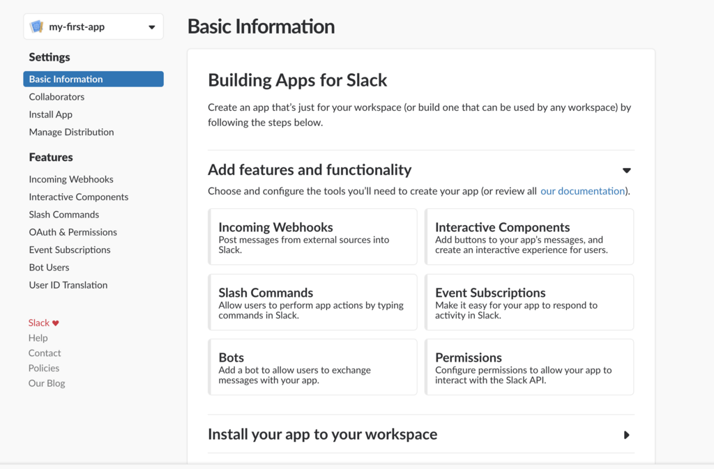This screenshot has height=469, width=714.
Task: Click the Interactive Components feature card
Action: coord(529,236)
